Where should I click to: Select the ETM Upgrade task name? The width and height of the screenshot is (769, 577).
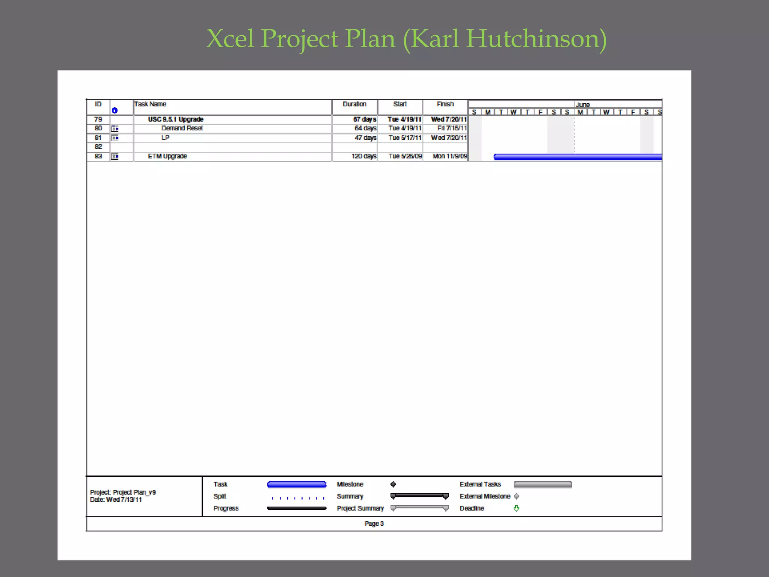coord(167,156)
